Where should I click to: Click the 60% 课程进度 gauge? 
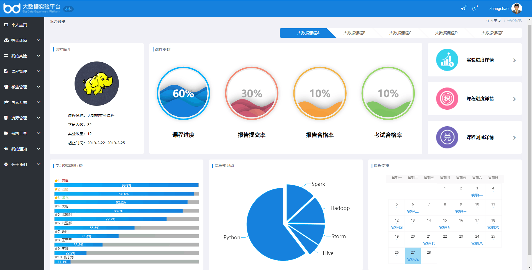(183, 93)
